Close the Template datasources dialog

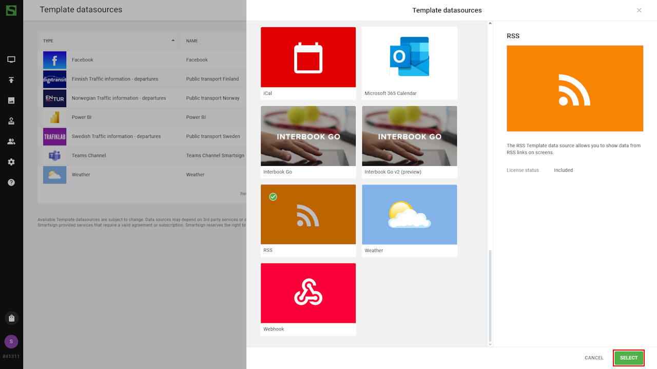[639, 10]
